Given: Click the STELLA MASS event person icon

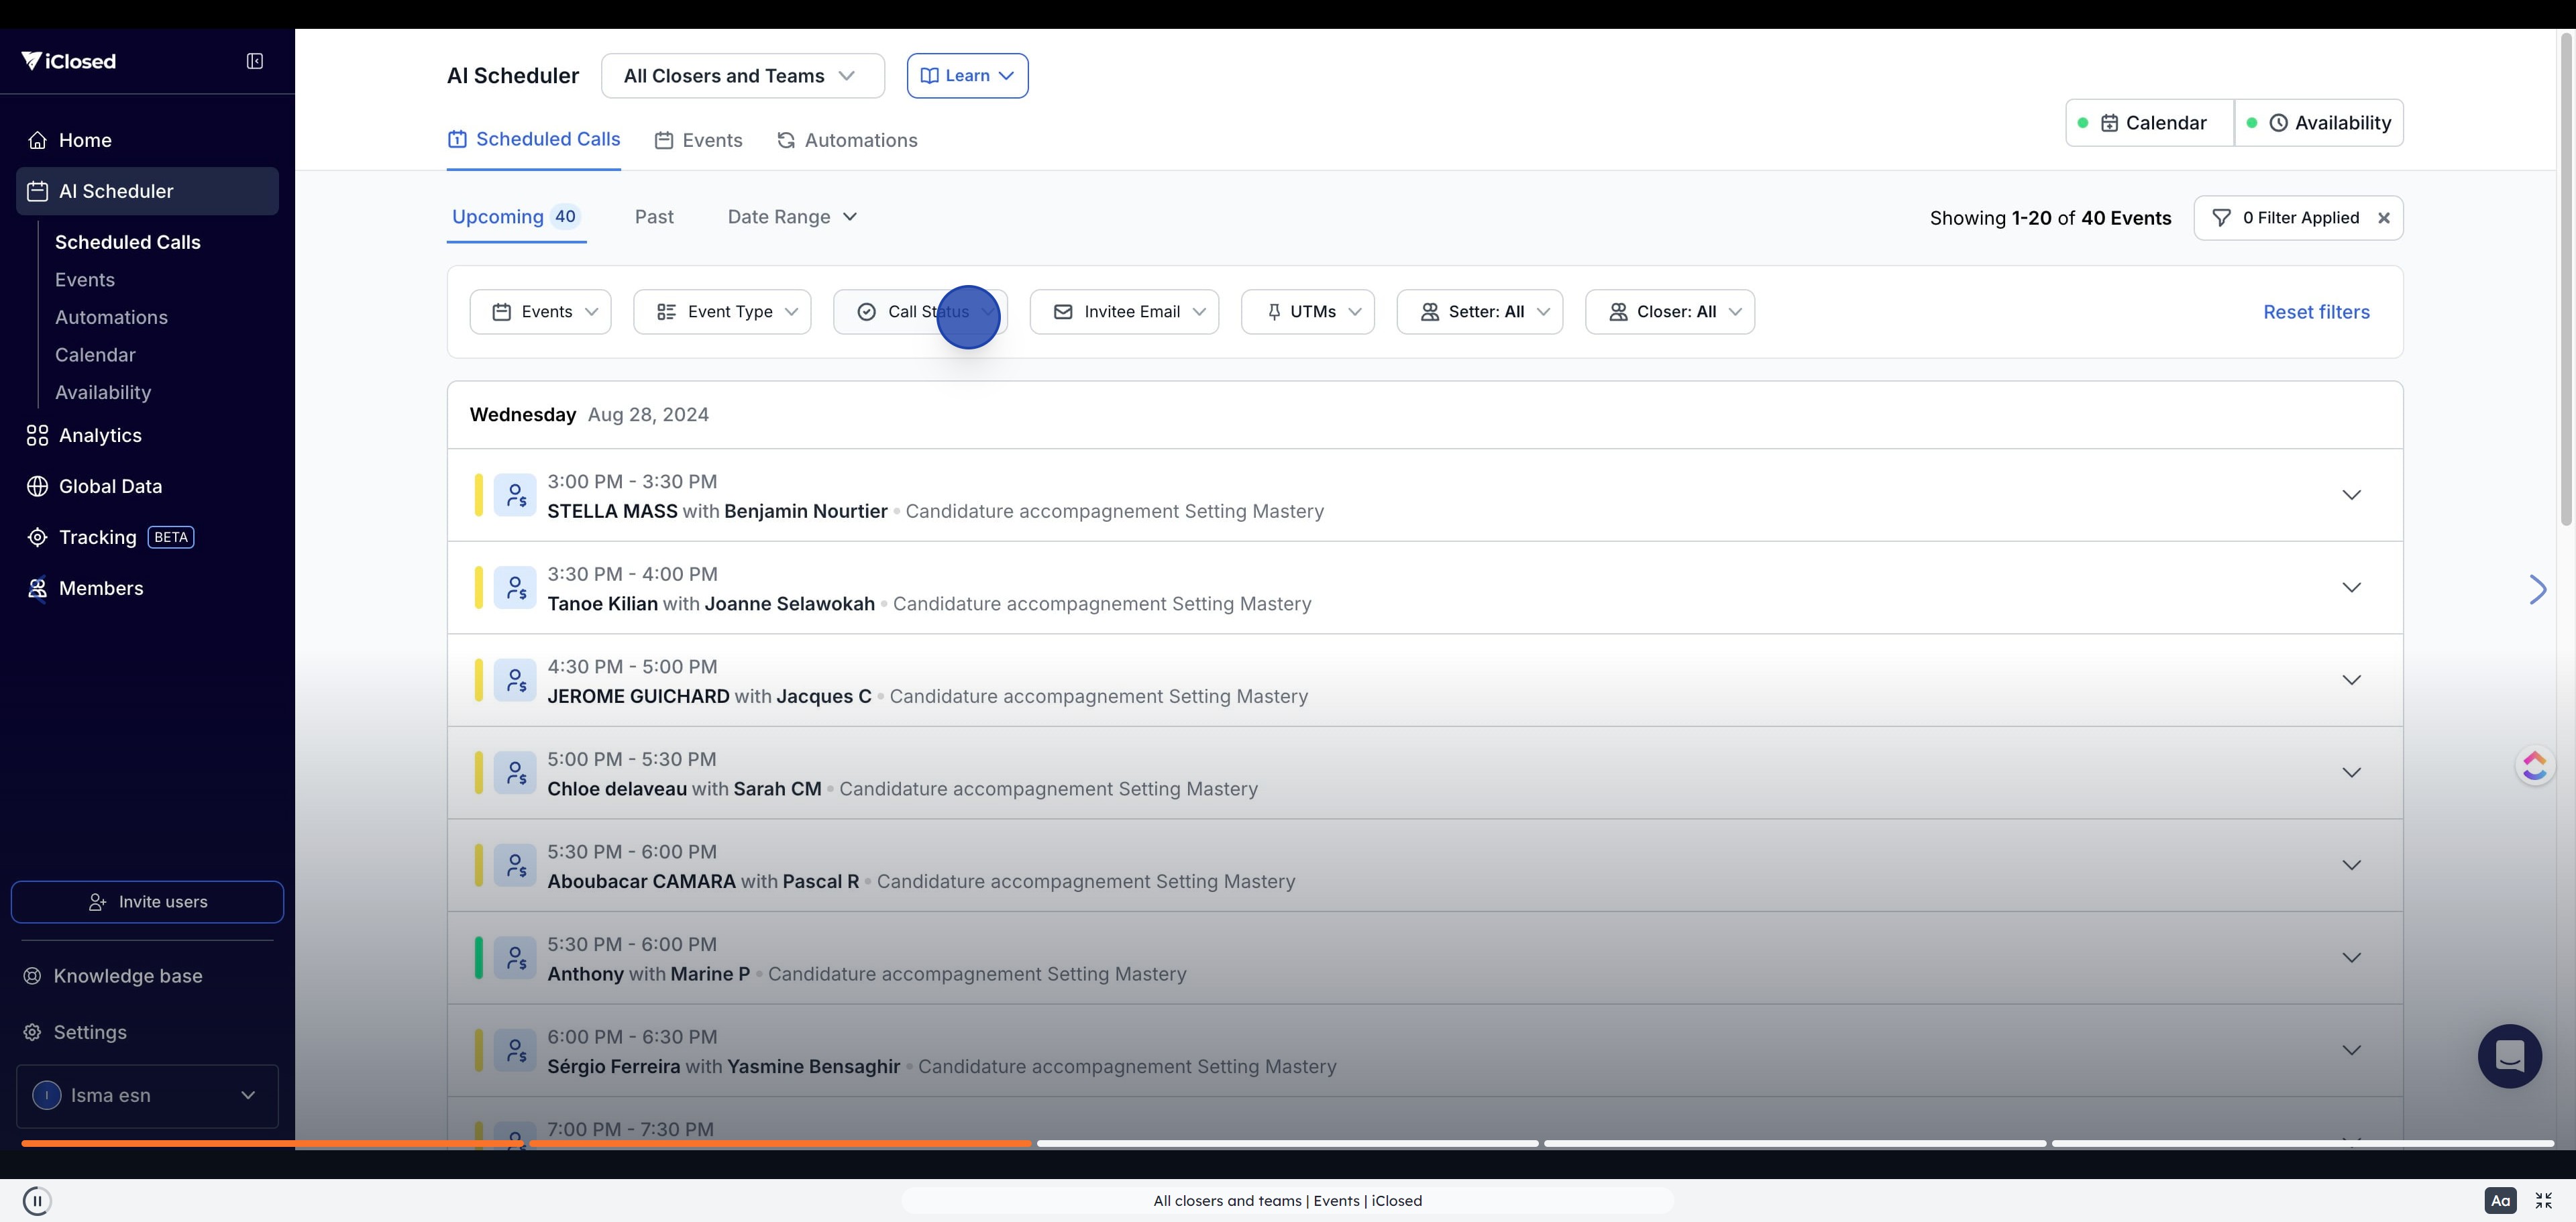Looking at the screenshot, I should 515,495.
